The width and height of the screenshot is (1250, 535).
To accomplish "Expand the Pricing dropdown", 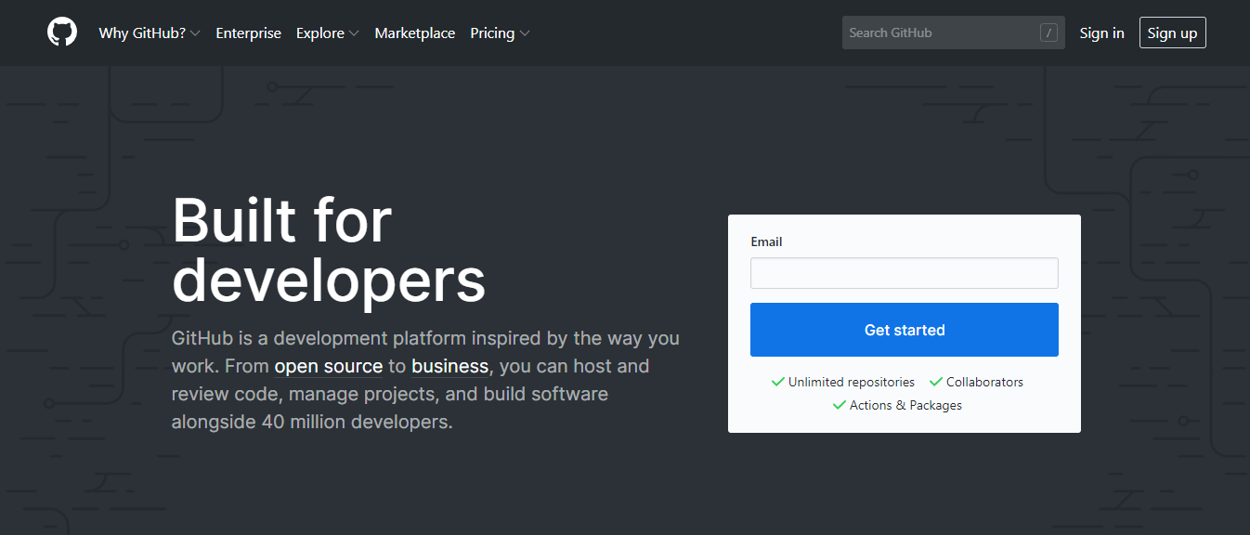I will pyautogui.click(x=500, y=33).
